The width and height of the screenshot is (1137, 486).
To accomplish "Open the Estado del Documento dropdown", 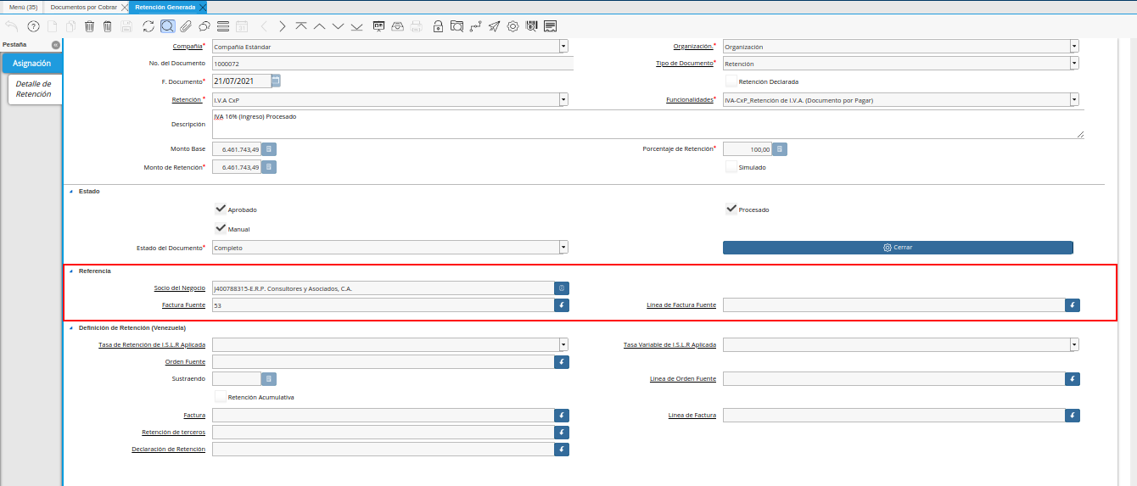I will (563, 248).
